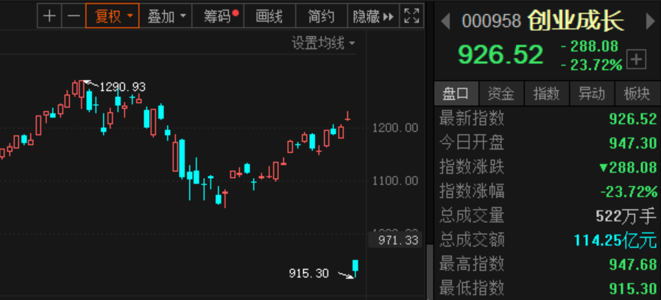The width and height of the screenshot is (661, 300).
Task: Click 1200.00 price axis label
Action: point(395,128)
